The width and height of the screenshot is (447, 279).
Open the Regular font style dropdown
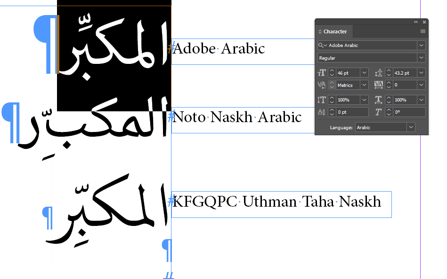click(422, 58)
